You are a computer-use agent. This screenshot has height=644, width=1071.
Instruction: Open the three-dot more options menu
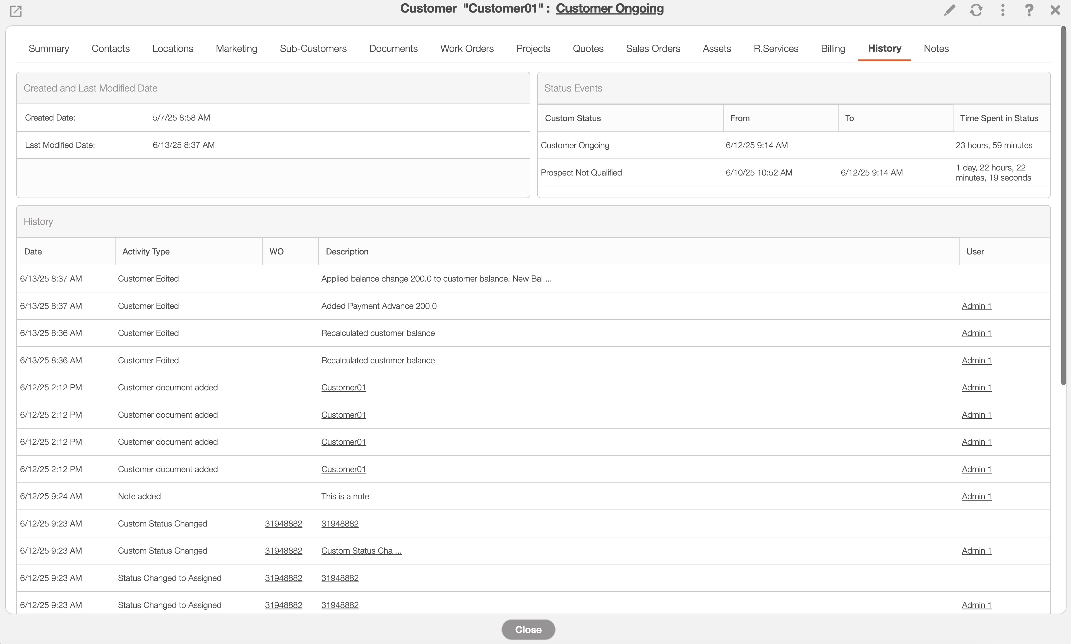1002,10
